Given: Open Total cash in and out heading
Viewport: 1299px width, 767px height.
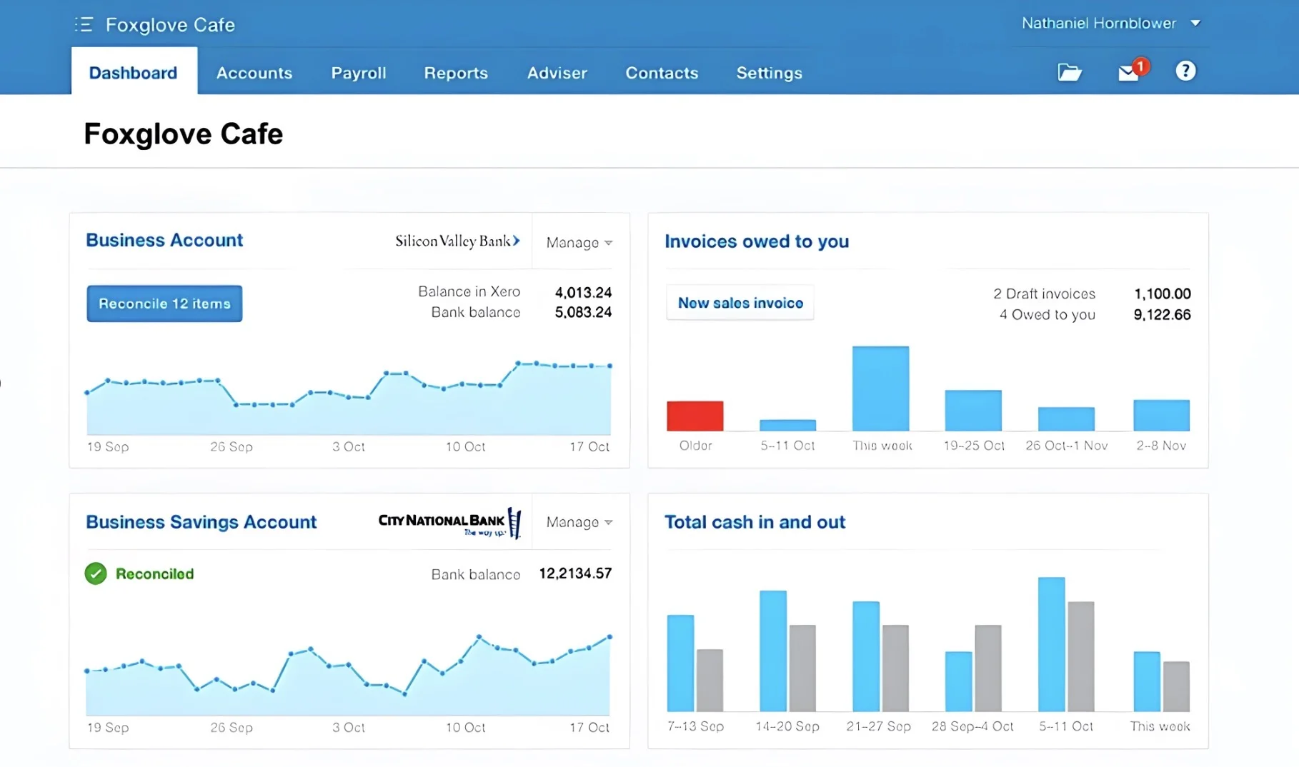Looking at the screenshot, I should [x=755, y=522].
